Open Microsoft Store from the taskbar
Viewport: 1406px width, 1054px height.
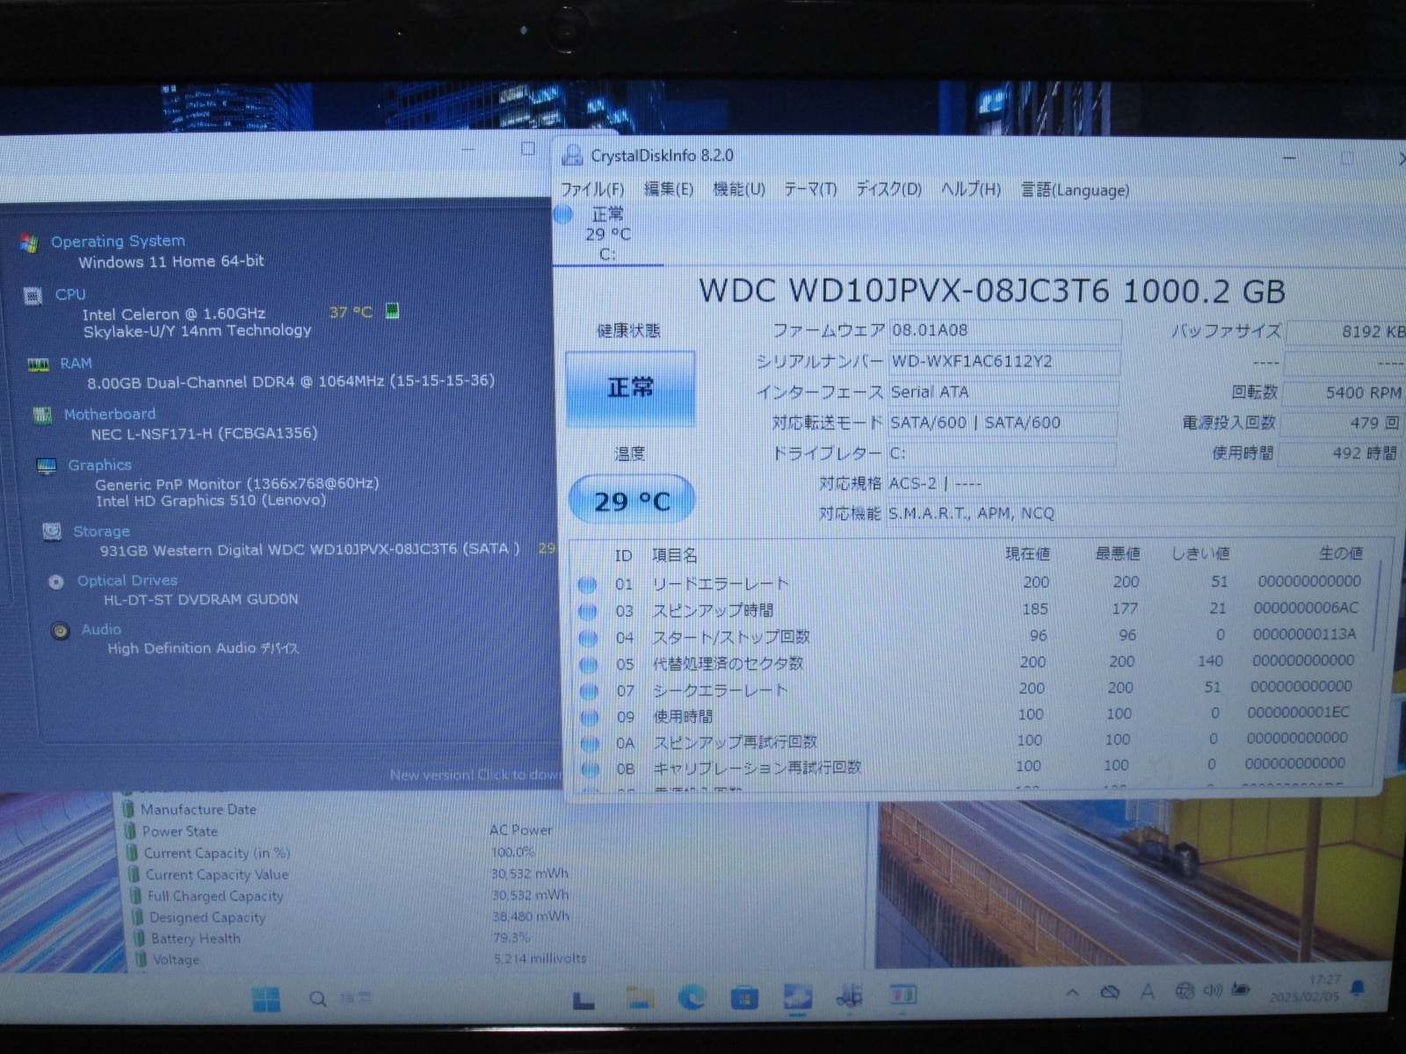[745, 998]
